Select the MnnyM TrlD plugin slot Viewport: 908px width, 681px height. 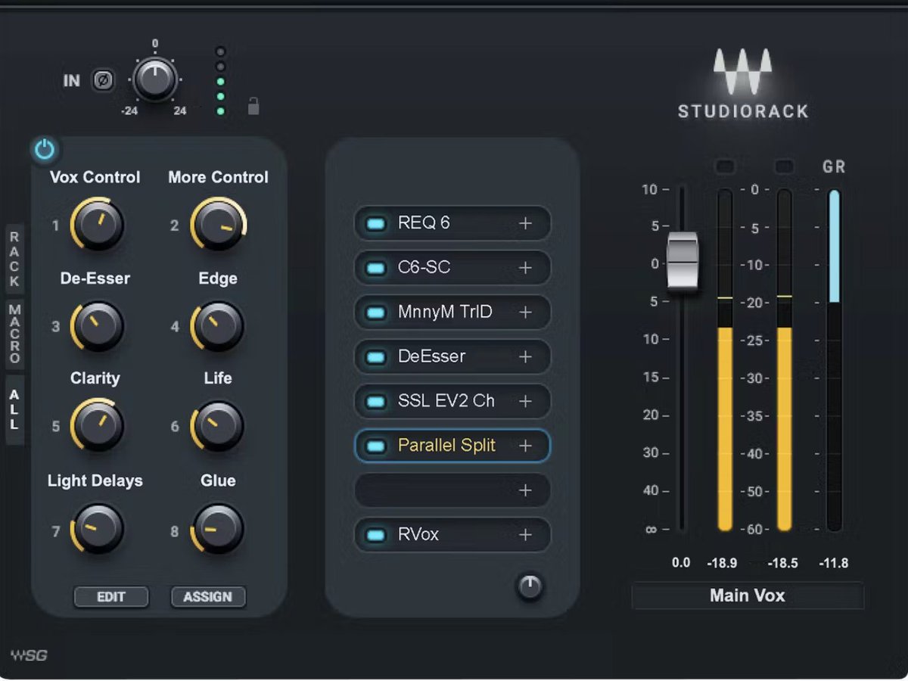click(452, 312)
